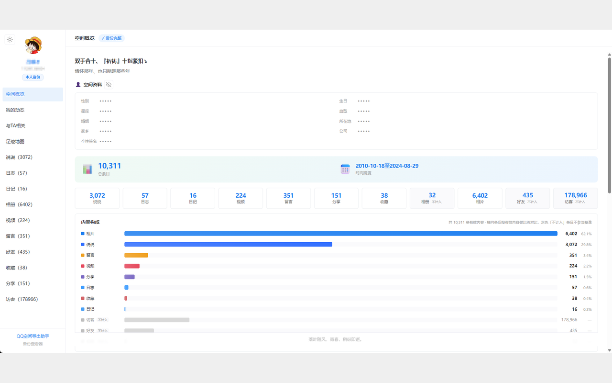Click the orange 留言 bar in 内容构成

coord(136,255)
